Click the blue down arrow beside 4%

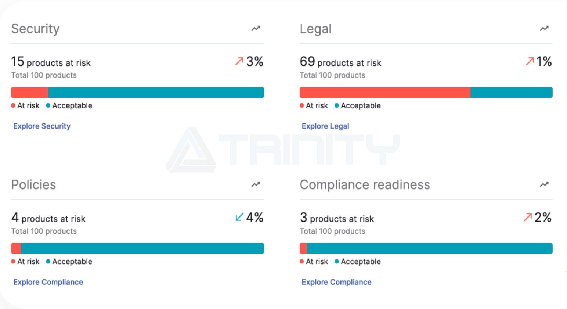[x=239, y=217]
